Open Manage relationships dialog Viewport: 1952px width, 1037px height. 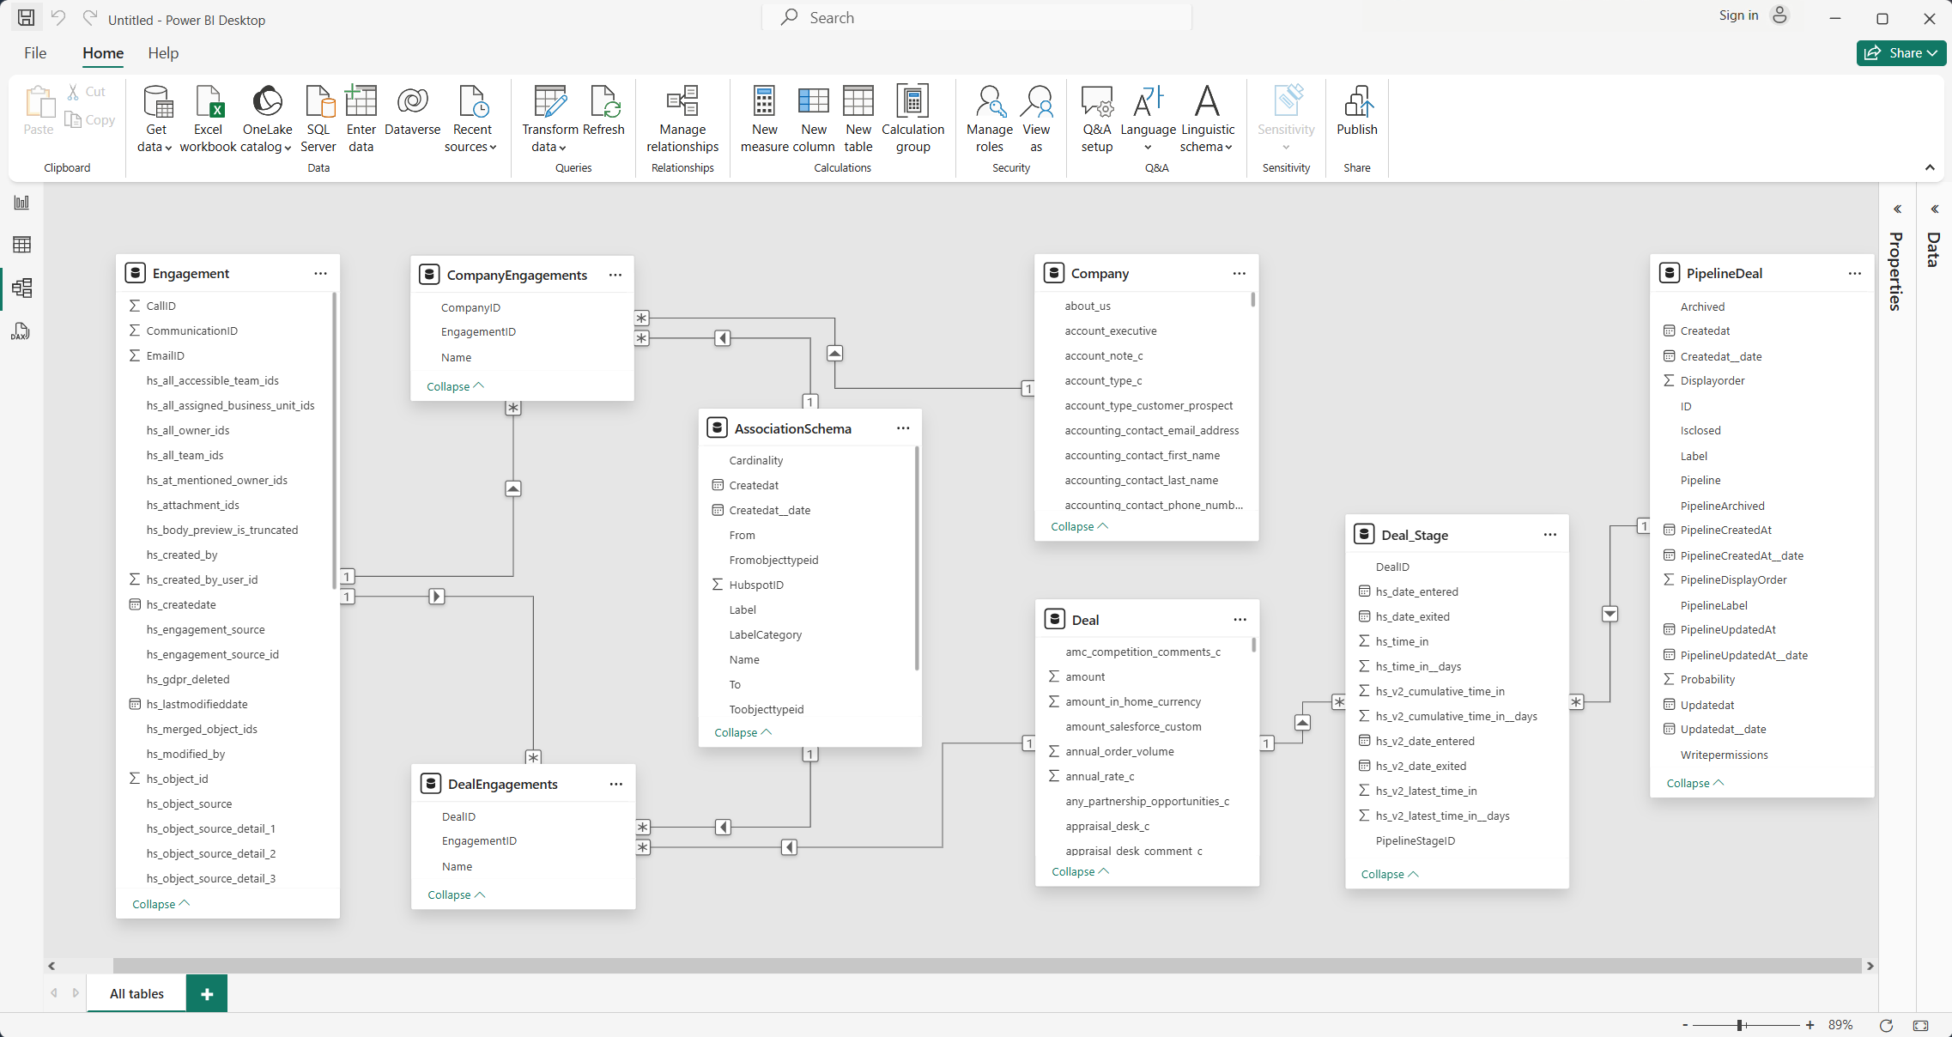(x=682, y=119)
